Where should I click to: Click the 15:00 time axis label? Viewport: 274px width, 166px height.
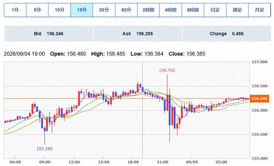[104, 162]
